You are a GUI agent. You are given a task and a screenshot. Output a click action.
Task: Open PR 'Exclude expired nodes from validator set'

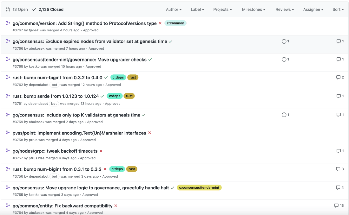(x=90, y=41)
